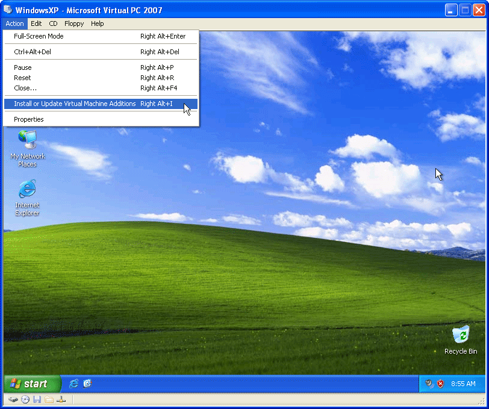The image size is (489, 409).
Task: Click the network adapter status bar icon
Action: coord(61,399)
